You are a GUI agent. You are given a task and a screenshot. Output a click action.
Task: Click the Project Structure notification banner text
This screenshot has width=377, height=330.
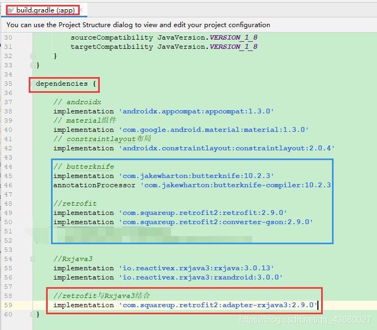(138, 25)
